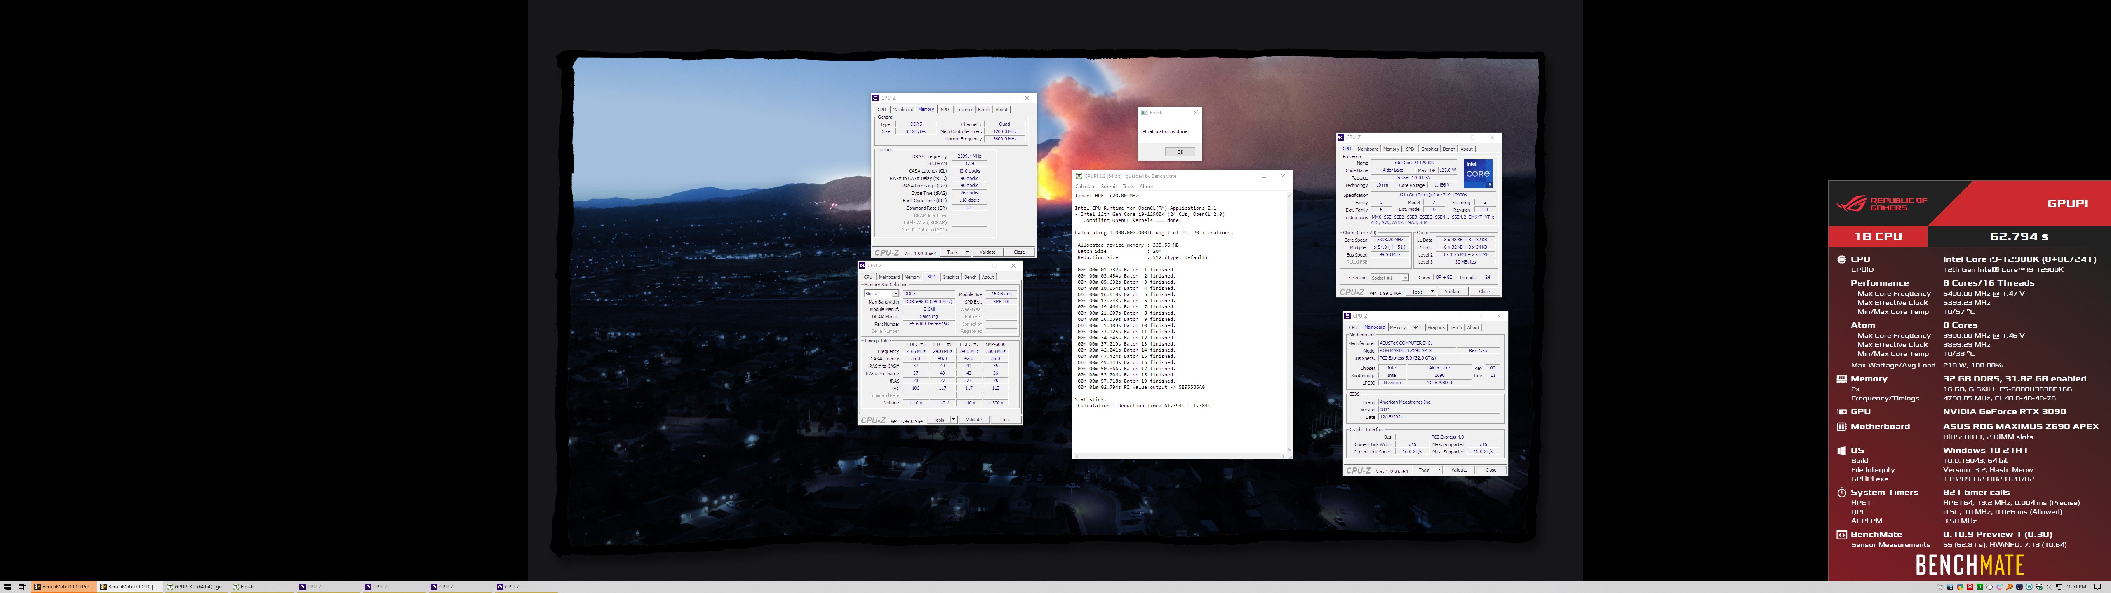Select CPU tab in CPU-Z SPD window
This screenshot has height=593, width=2111.
click(x=868, y=277)
